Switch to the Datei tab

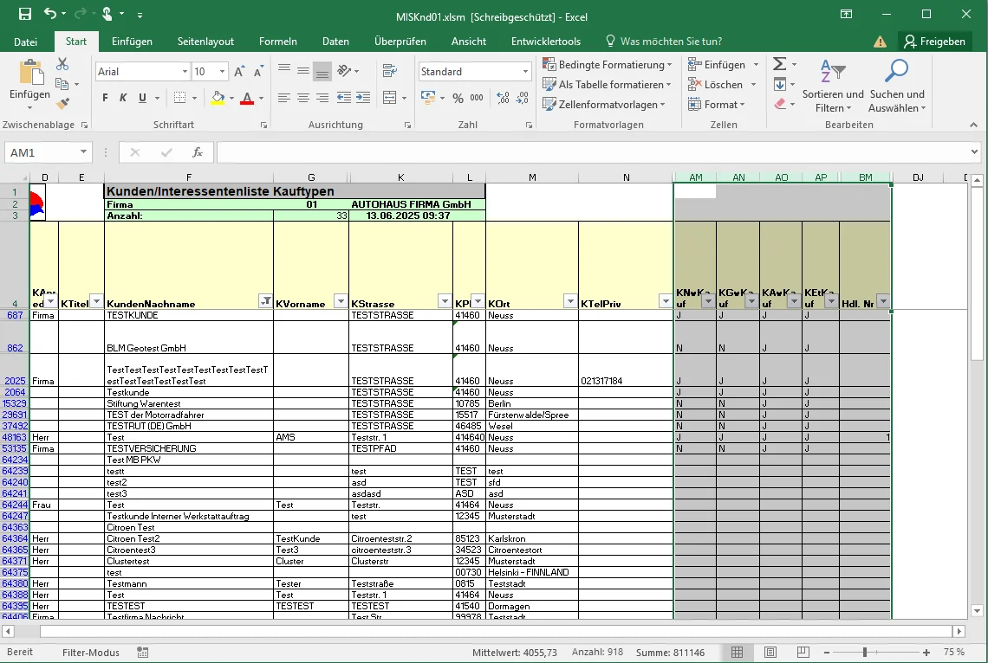[25, 42]
